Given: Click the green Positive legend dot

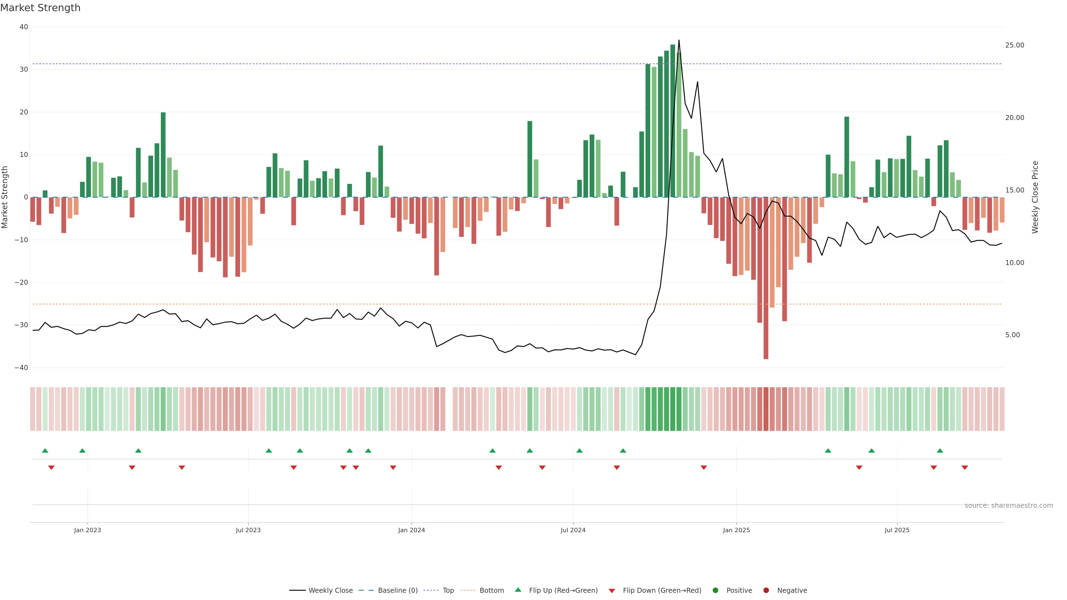Looking at the screenshot, I should [715, 591].
